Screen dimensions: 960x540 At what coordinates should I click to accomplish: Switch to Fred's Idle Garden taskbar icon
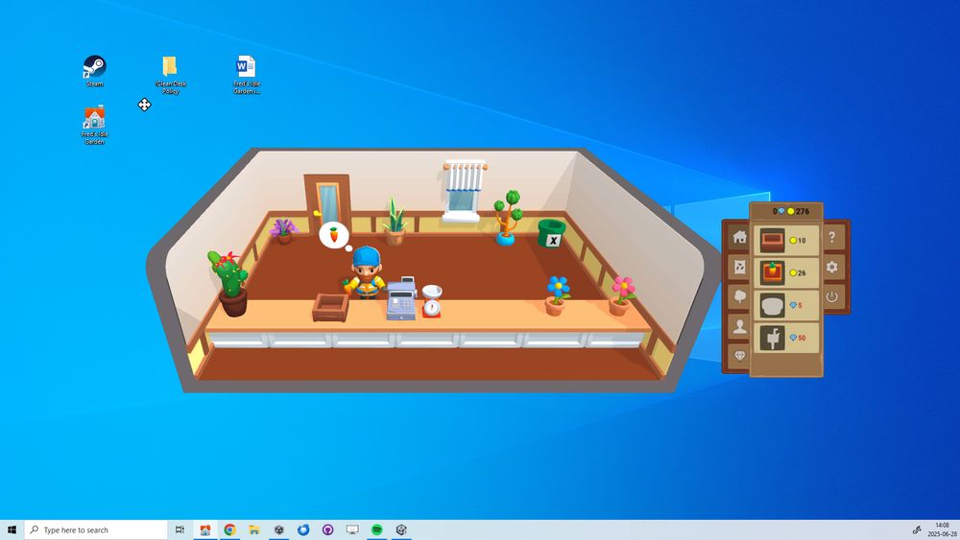205,529
